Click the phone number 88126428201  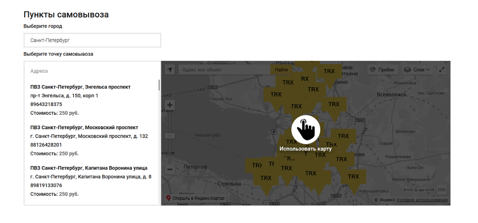pyautogui.click(x=46, y=145)
